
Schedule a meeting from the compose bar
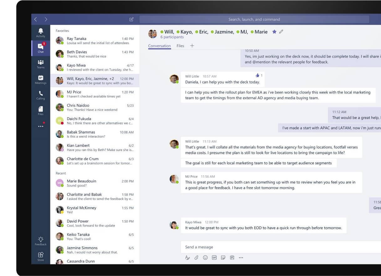pyautogui.click(x=232, y=258)
